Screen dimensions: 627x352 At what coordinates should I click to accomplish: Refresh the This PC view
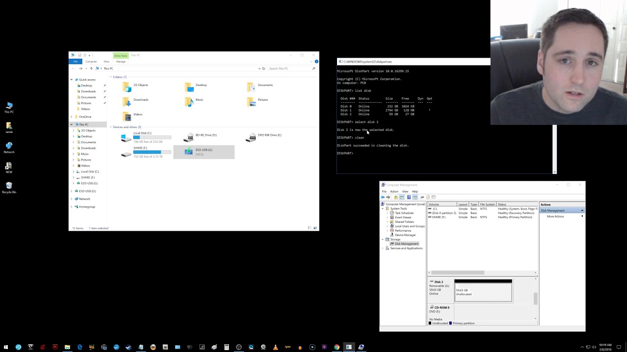pyautogui.click(x=264, y=68)
